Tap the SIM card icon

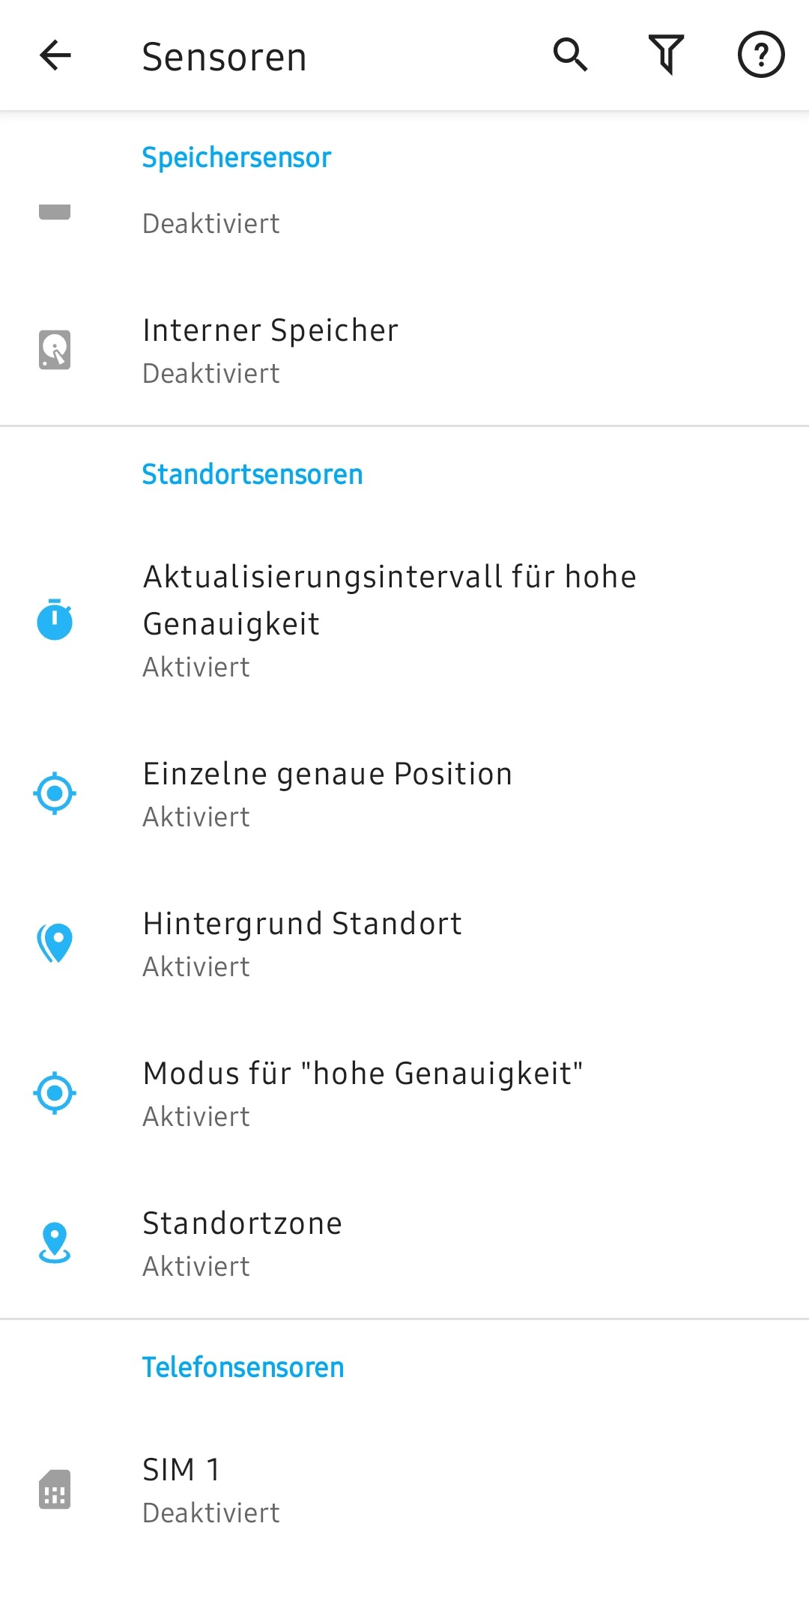[55, 1489]
